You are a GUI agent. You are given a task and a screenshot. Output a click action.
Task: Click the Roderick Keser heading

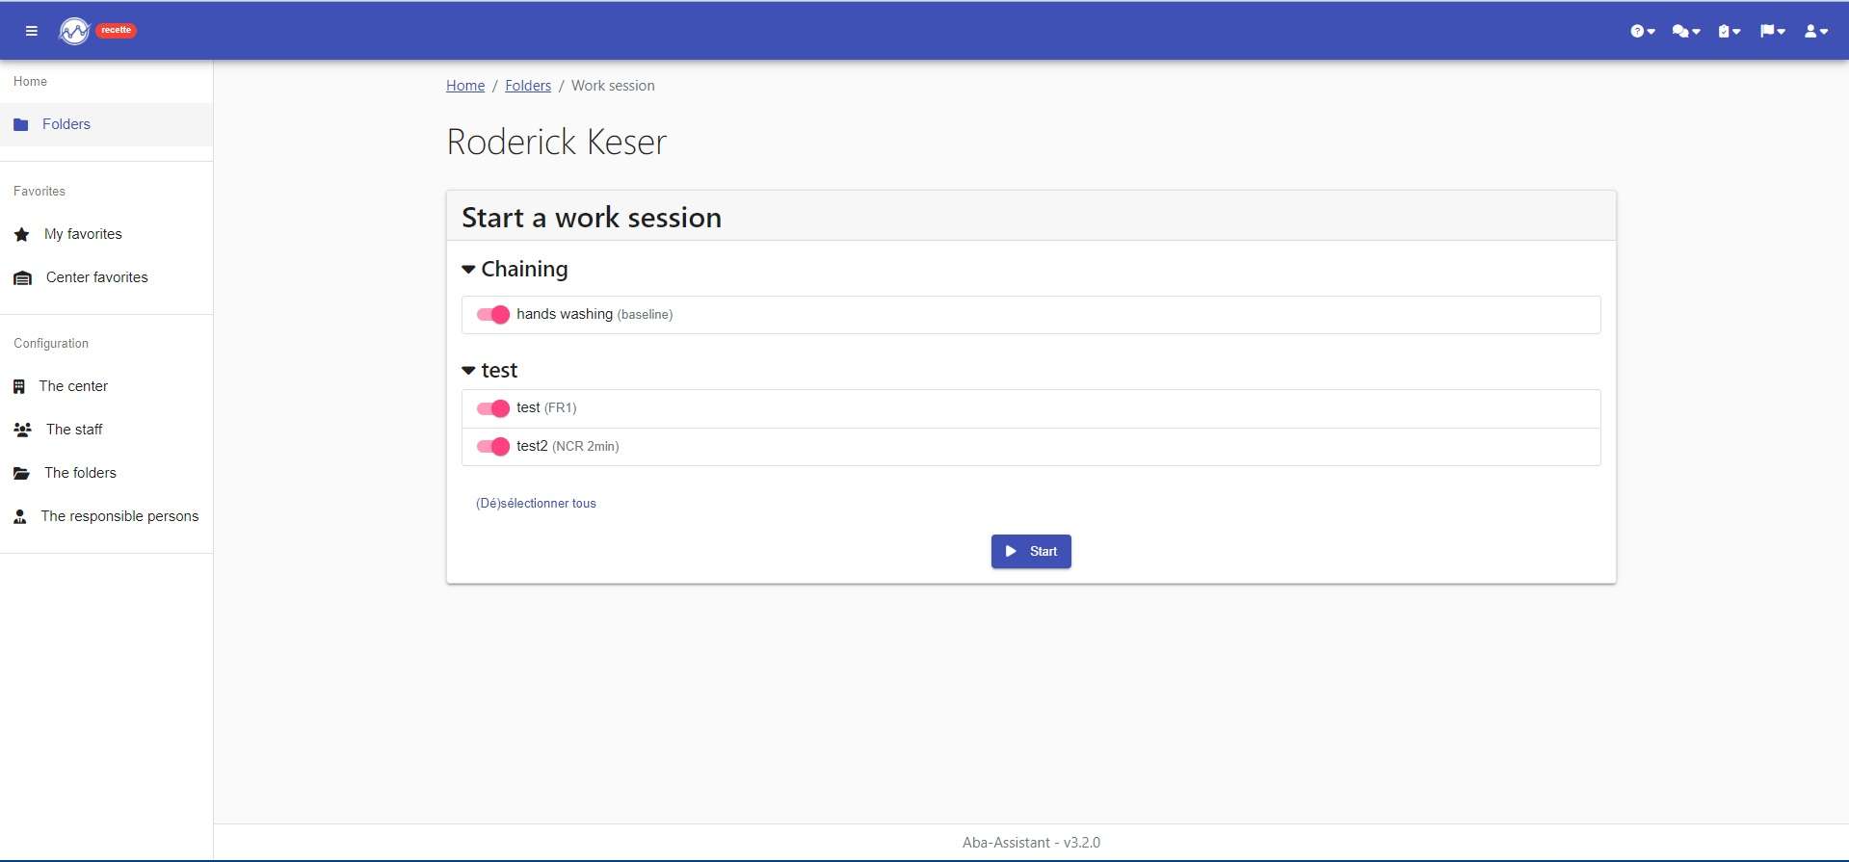[556, 143]
